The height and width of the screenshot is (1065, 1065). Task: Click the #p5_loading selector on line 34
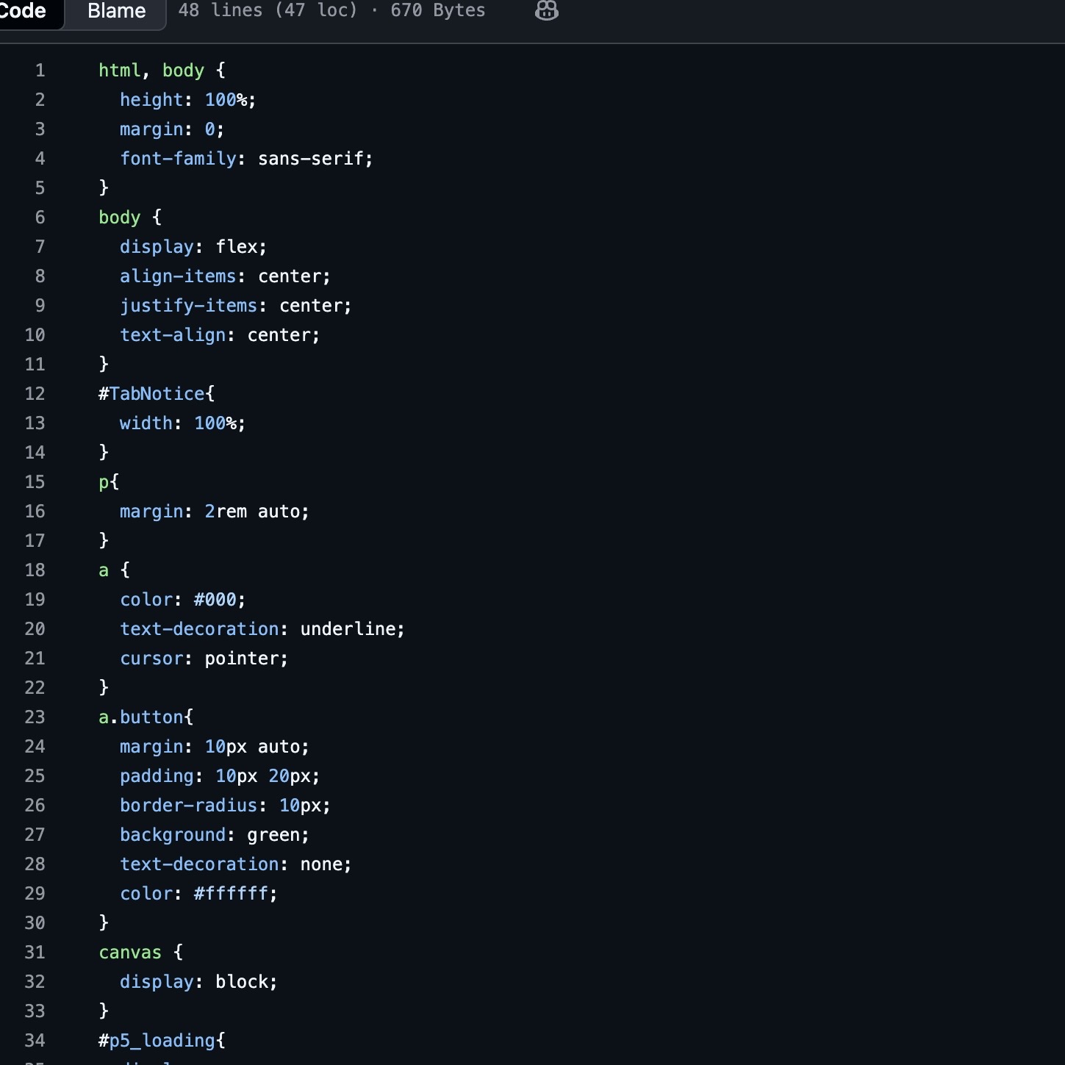point(159,1040)
